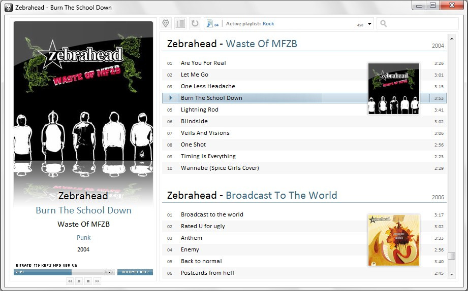
Task: Stop playback with the stop button
Action: pos(88,281)
